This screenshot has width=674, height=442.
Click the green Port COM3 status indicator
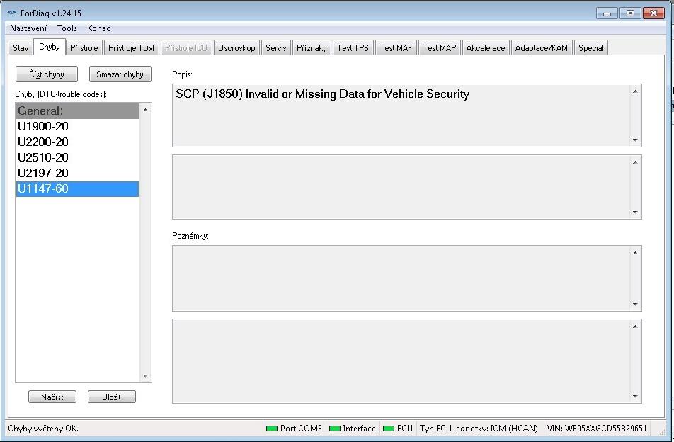point(271,429)
